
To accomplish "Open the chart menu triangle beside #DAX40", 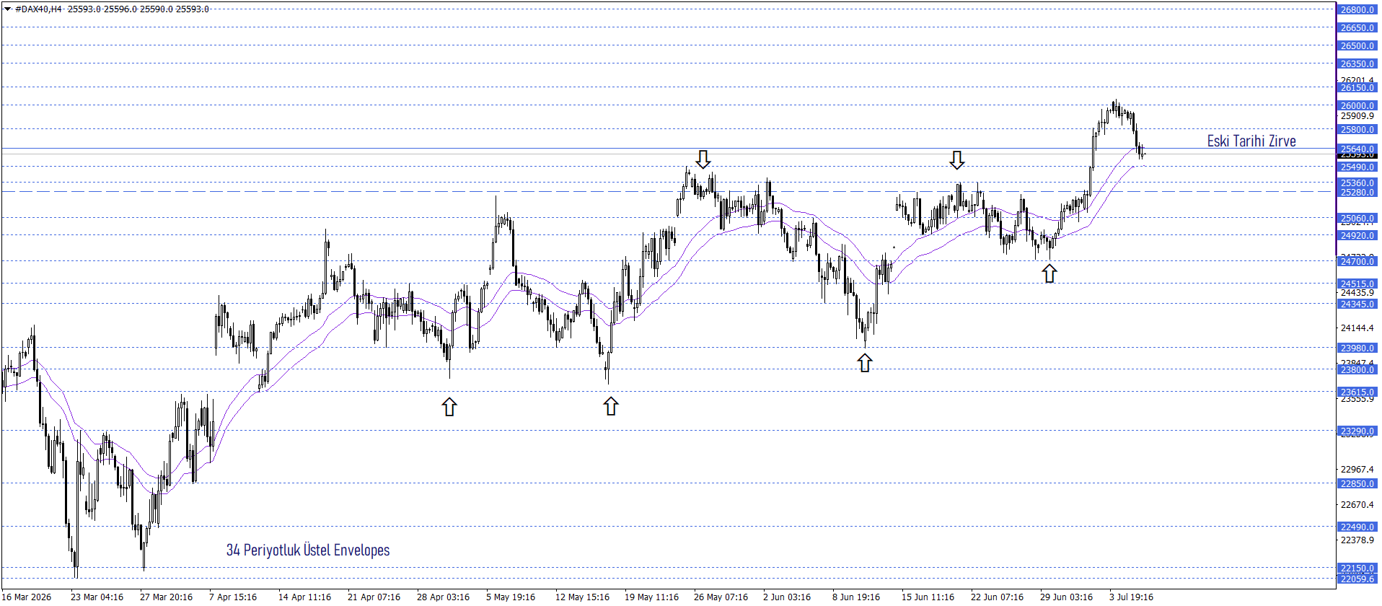I will click(x=7, y=9).
